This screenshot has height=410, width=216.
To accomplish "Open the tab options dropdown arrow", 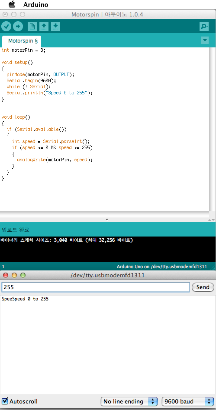I will 205,40.
